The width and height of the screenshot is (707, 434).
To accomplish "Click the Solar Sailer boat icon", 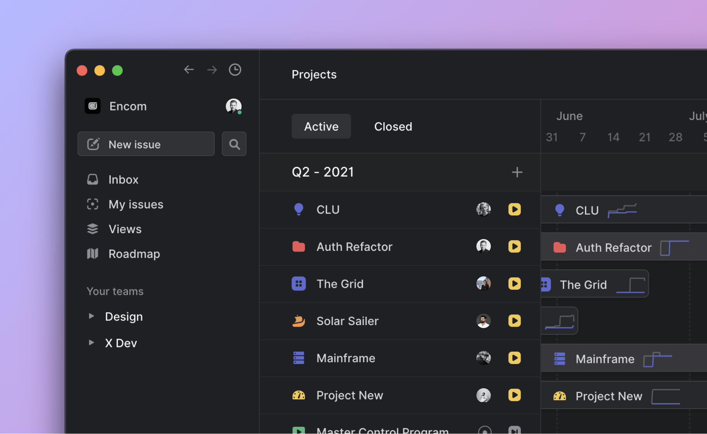I will [x=299, y=321].
